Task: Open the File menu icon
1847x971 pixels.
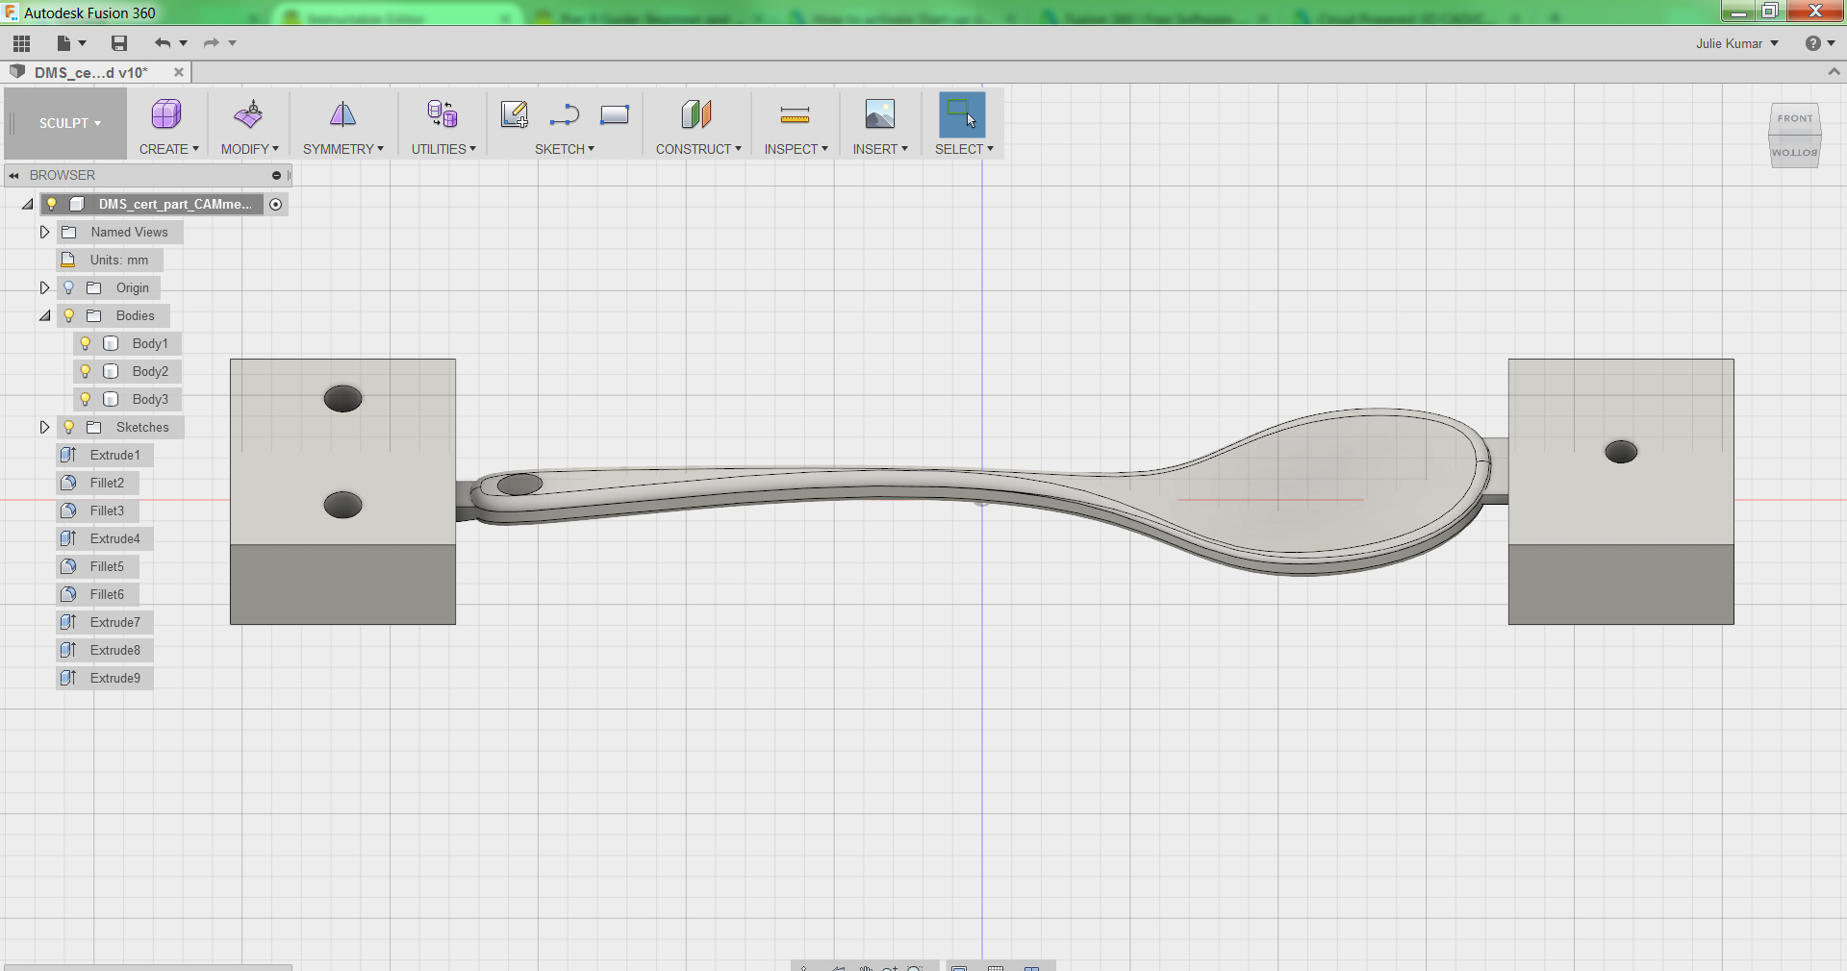Action: tap(63, 43)
